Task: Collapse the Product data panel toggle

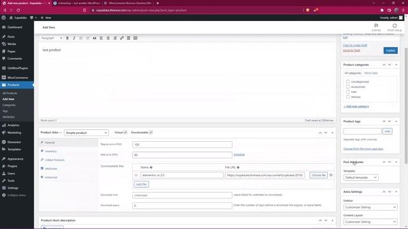Action: tap(332, 133)
